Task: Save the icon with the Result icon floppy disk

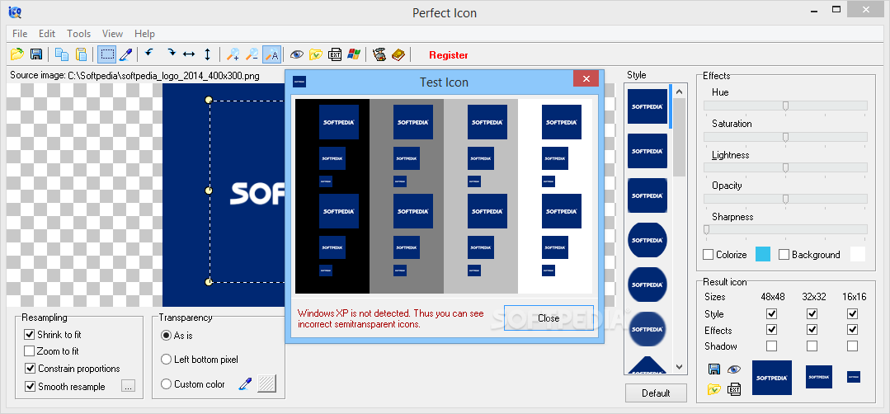Action: click(714, 369)
